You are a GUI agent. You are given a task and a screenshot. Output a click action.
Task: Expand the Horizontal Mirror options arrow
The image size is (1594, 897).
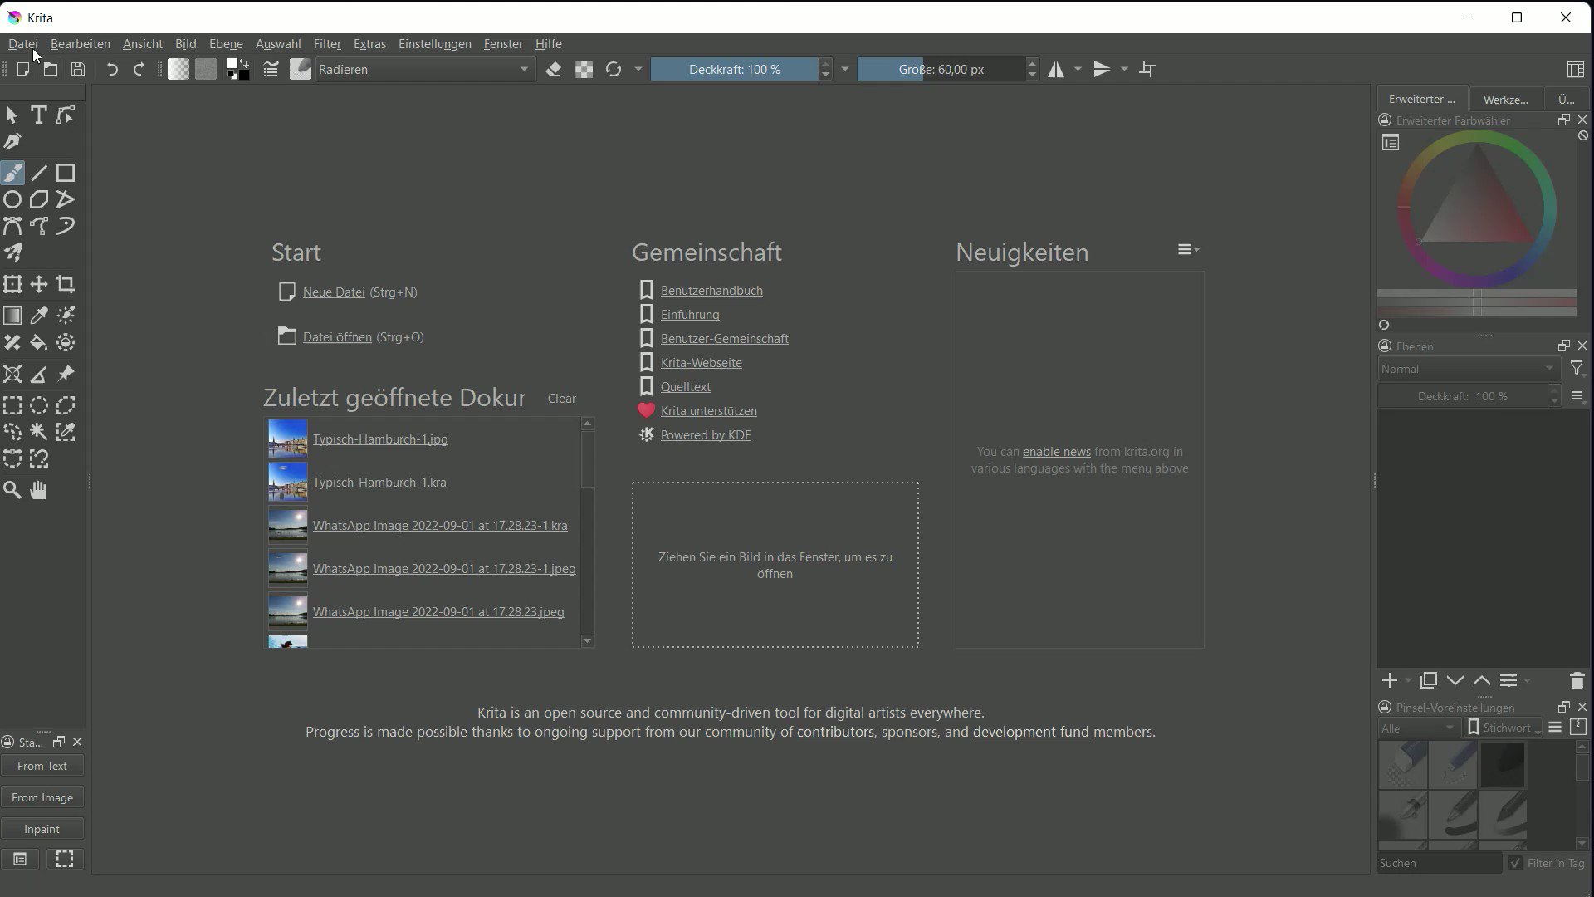click(x=1078, y=70)
